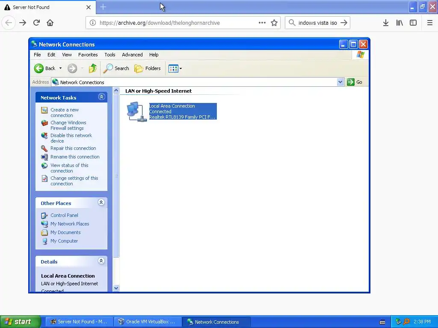Click Disable this network device

71,138
